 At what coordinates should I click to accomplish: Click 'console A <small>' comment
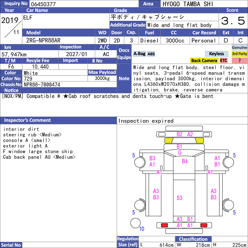tap(27, 140)
